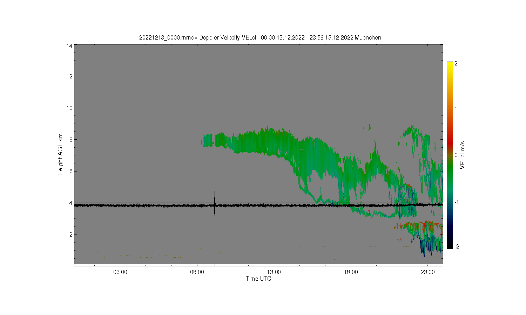Click the height tick label 14

coord(69,46)
